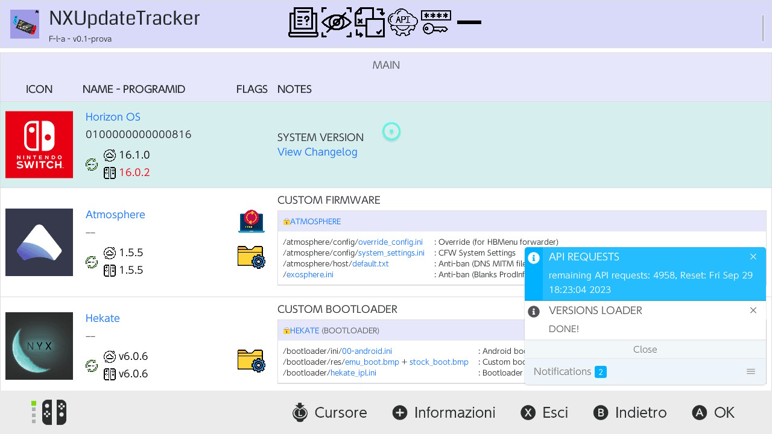
Task: Click the Atmosphere update reload flag icon
Action: 251,221
